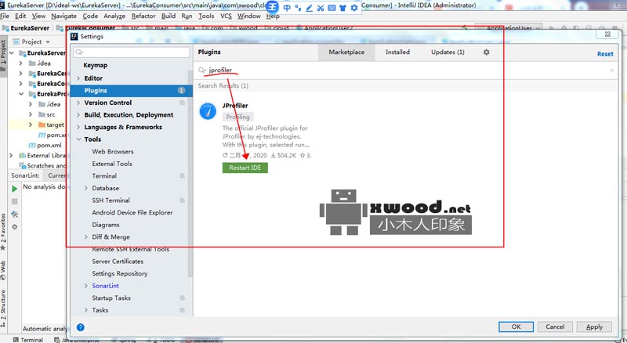Open the Edit menu
This screenshot has width=627, height=343.
[x=20, y=16]
